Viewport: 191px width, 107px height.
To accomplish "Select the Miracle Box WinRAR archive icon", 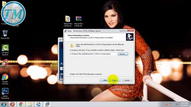I will [78, 21].
